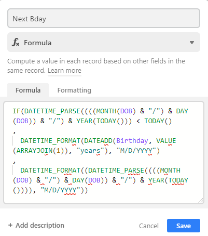Click the VALUE function in the formula
Screen dimensions: 208x236
[166, 141]
